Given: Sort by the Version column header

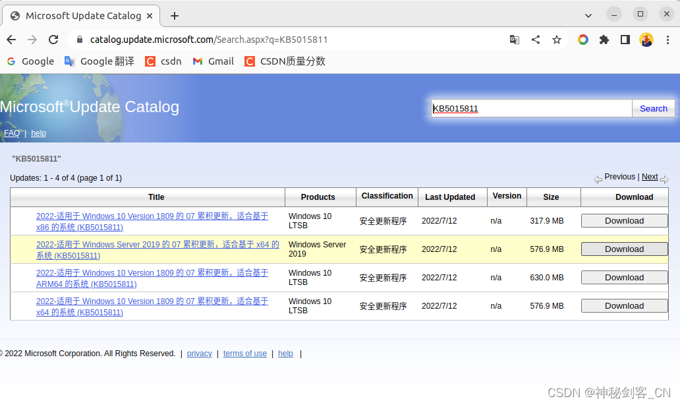Looking at the screenshot, I should [507, 197].
